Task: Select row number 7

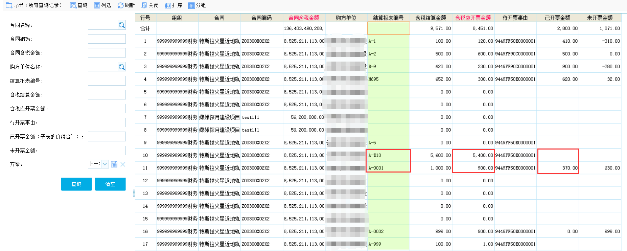Action: [x=145, y=117]
